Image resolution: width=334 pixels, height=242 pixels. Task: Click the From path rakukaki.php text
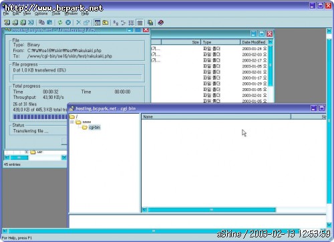click(64, 51)
